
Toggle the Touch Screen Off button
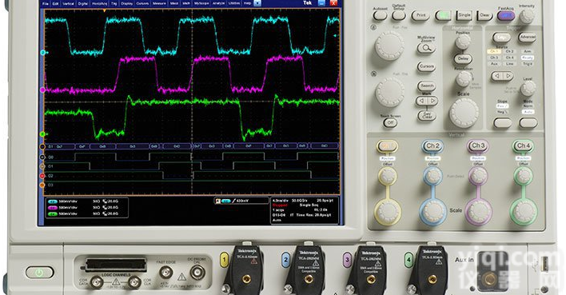tap(390, 123)
